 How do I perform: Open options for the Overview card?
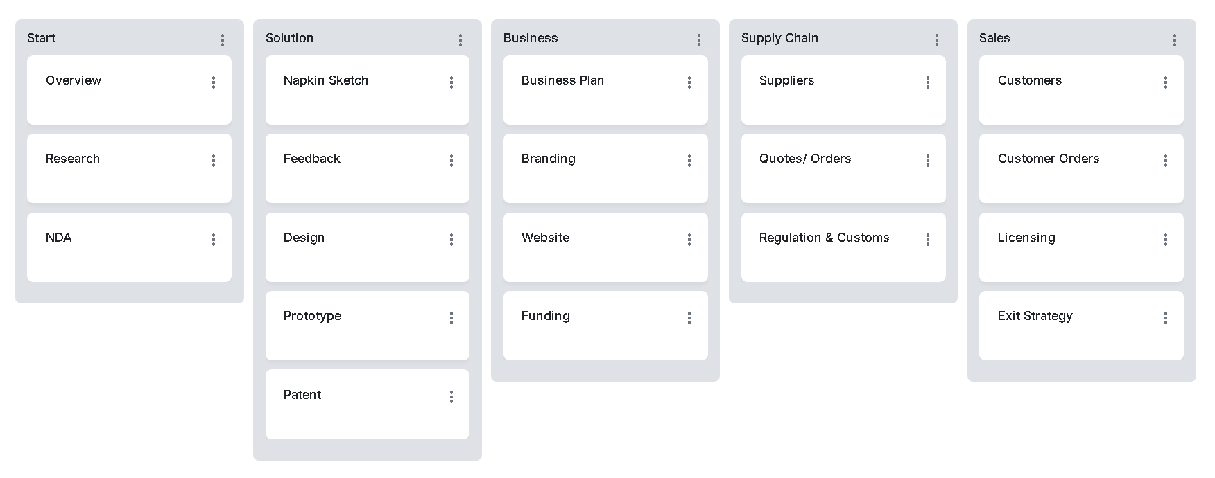click(214, 82)
